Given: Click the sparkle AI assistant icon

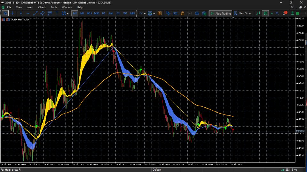Looking at the screenshot, I should tap(168, 13).
